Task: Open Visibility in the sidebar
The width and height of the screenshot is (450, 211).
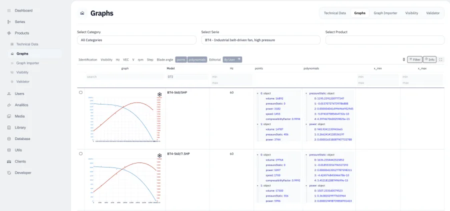Action: point(22,72)
